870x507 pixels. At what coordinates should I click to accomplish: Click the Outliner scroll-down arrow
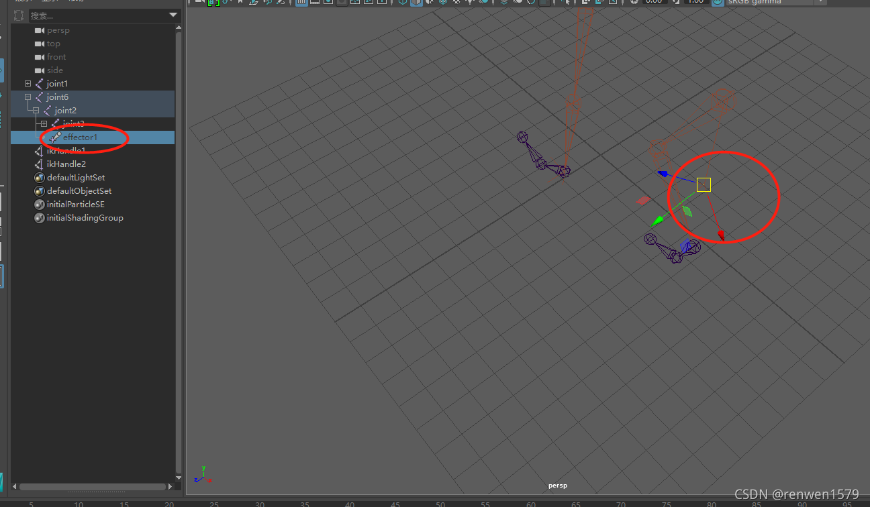click(179, 476)
